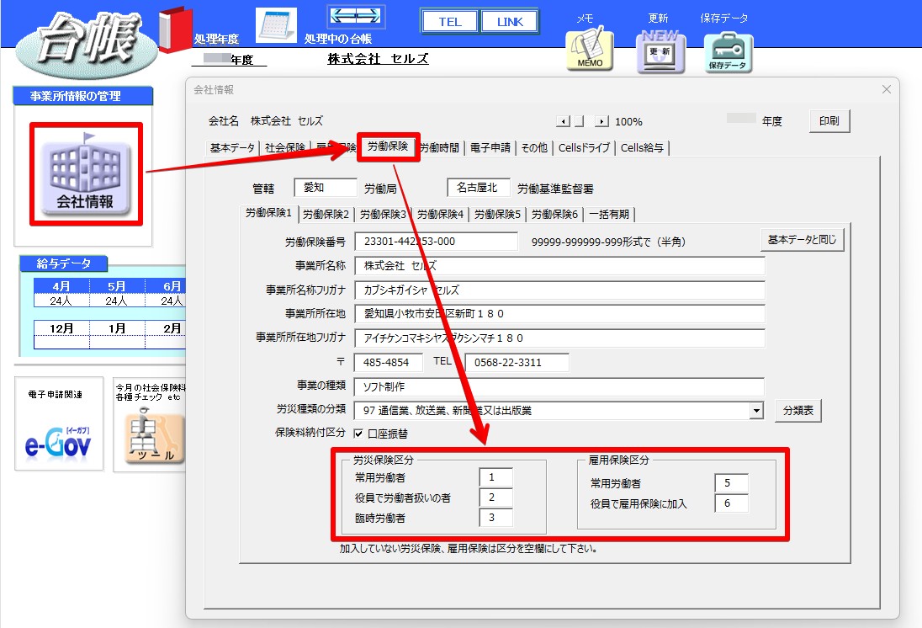Image resolution: width=922 pixels, height=628 pixels.
Task: Switch to the 基本データ tab
Action: [x=232, y=147]
